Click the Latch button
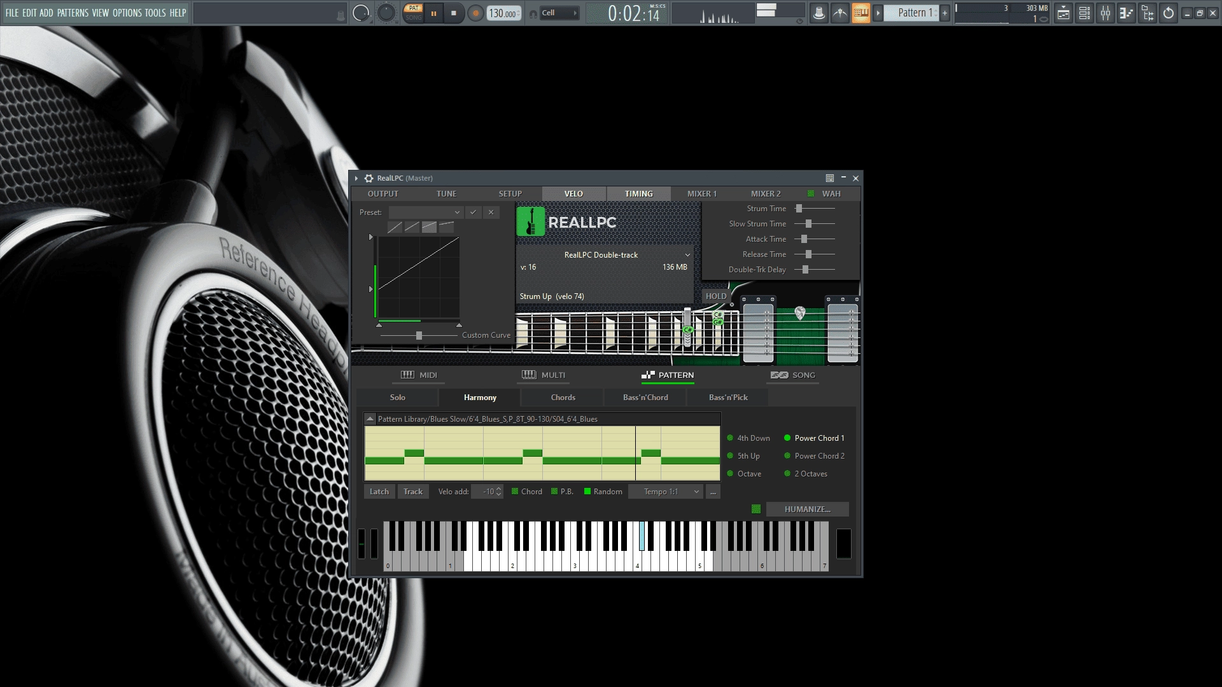The height and width of the screenshot is (687, 1222). pos(379,492)
